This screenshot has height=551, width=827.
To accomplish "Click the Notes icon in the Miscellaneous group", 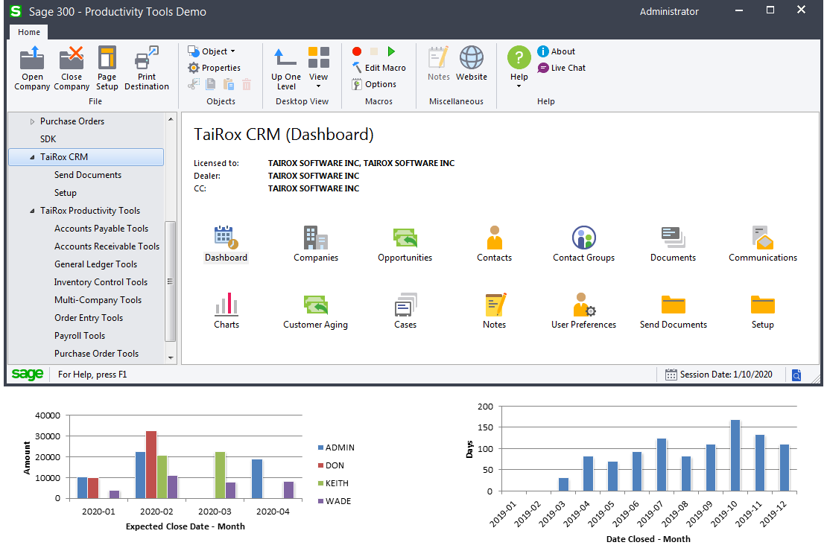I will click(x=438, y=63).
